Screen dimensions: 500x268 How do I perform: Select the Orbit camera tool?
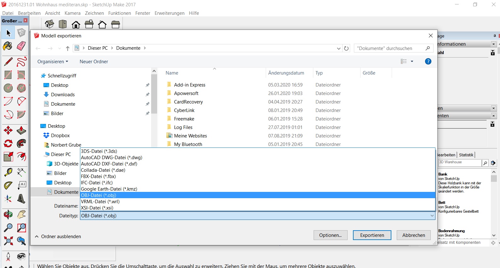click(x=8, y=215)
